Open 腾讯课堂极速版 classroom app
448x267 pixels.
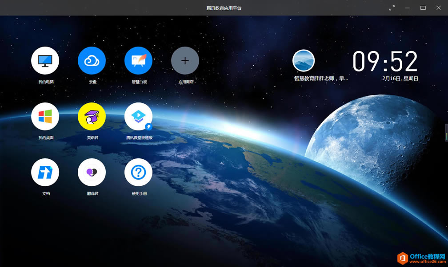[138, 117]
